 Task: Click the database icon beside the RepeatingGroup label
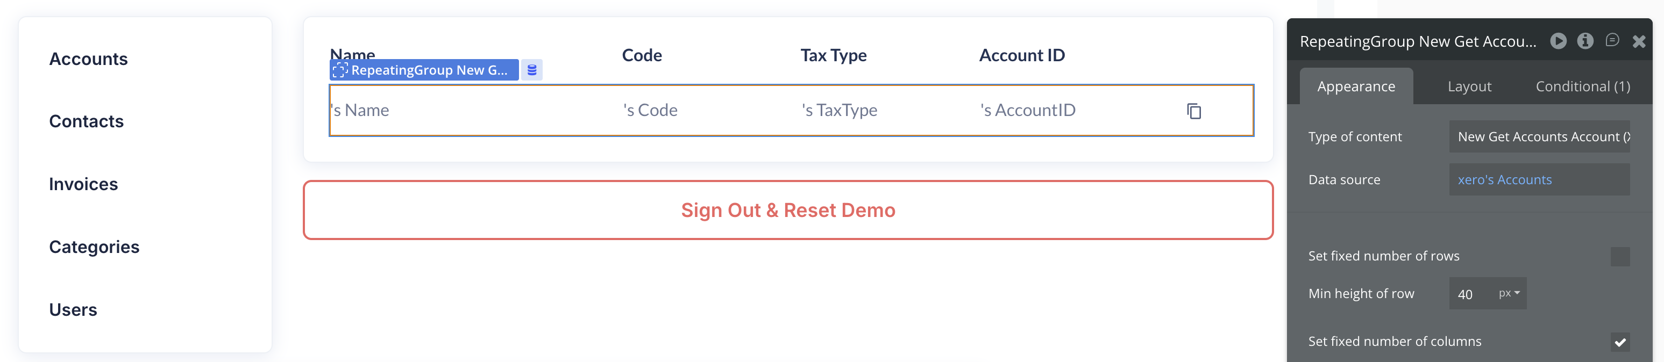click(531, 70)
